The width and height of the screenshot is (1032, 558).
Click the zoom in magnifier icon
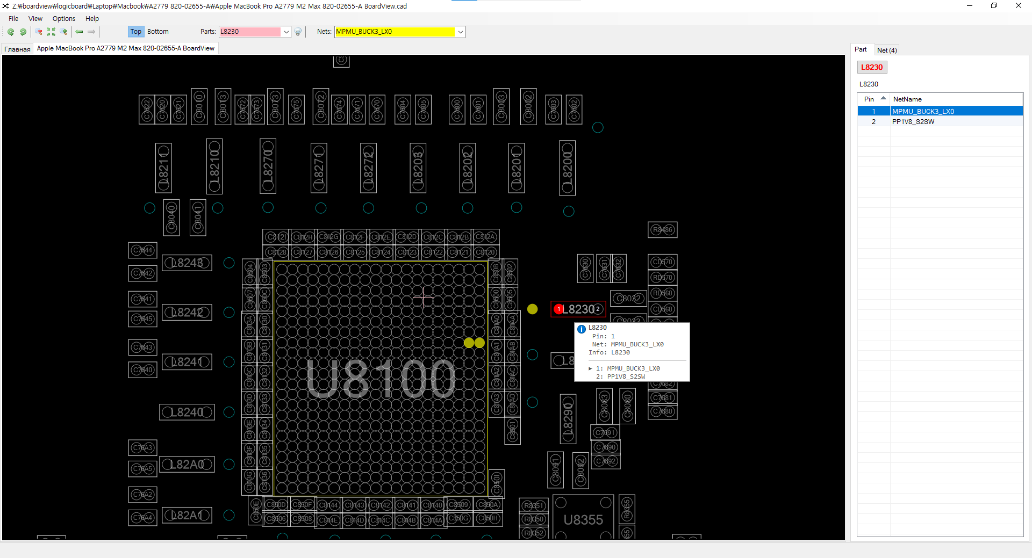[63, 32]
